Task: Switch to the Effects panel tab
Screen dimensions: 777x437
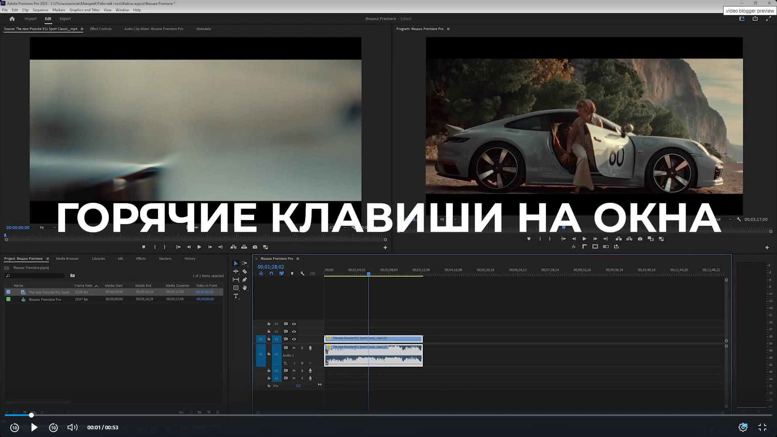Action: tap(141, 259)
